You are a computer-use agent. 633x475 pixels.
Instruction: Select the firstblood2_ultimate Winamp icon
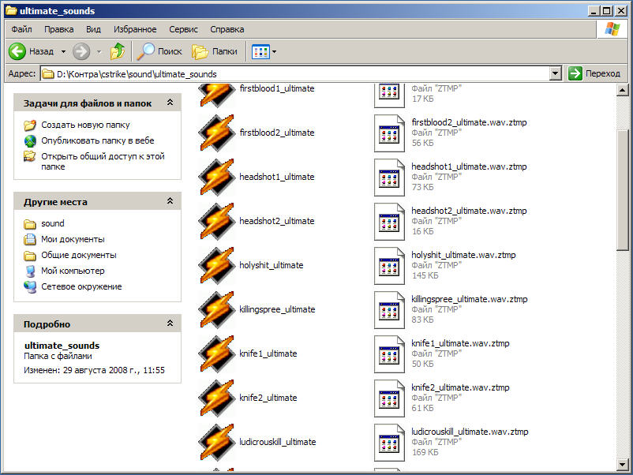point(217,133)
